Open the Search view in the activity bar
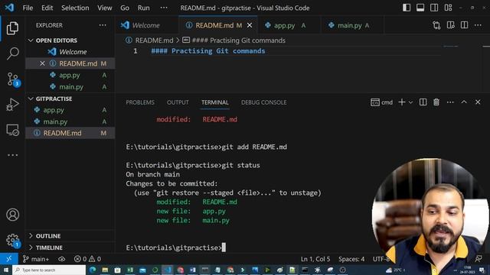This screenshot has height=275, width=490. click(12, 53)
